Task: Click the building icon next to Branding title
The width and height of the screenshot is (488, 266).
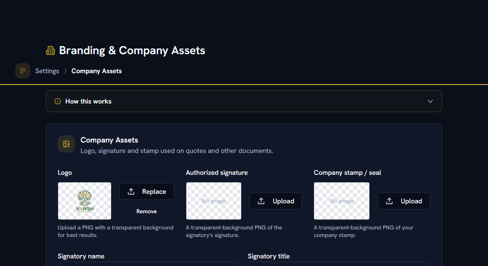Action: click(x=51, y=50)
